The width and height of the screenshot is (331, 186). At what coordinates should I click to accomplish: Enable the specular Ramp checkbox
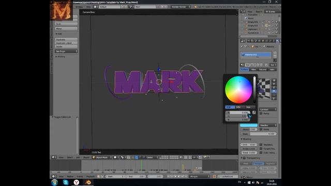pos(261,129)
